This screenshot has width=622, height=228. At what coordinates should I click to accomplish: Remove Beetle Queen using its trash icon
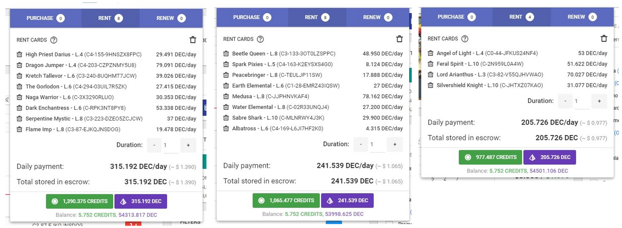226,53
